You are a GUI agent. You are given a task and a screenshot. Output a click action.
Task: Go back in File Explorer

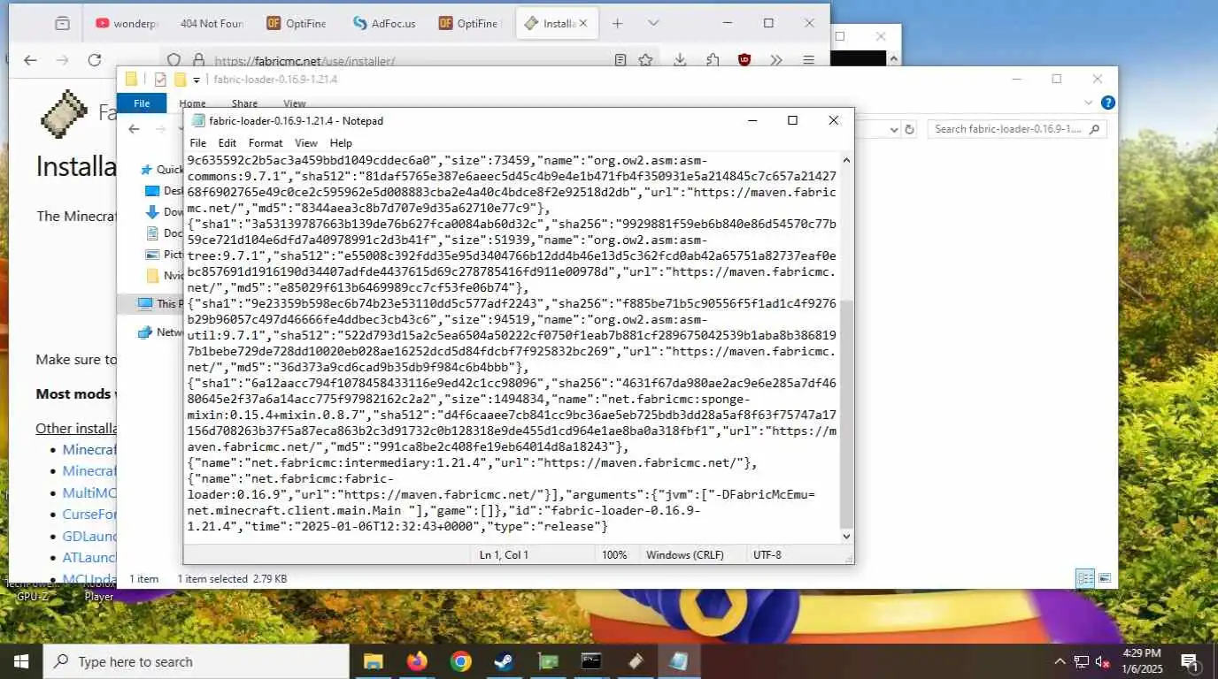coord(134,129)
